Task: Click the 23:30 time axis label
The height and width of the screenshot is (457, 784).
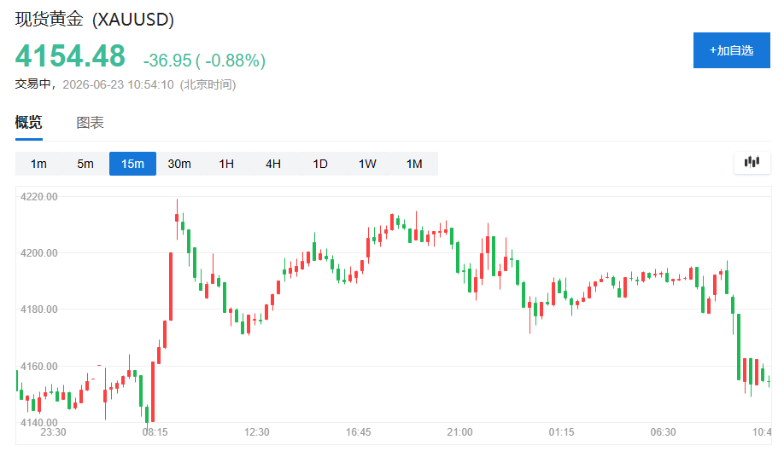Action: click(x=53, y=432)
